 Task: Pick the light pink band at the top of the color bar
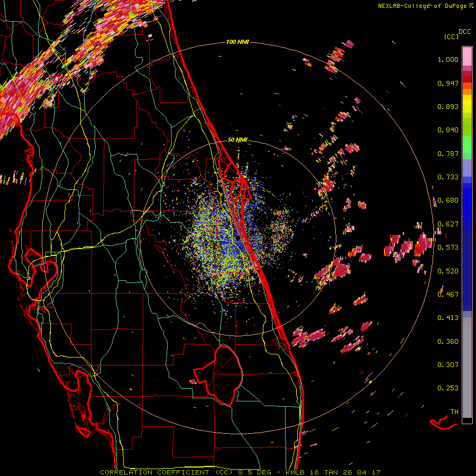467,56
